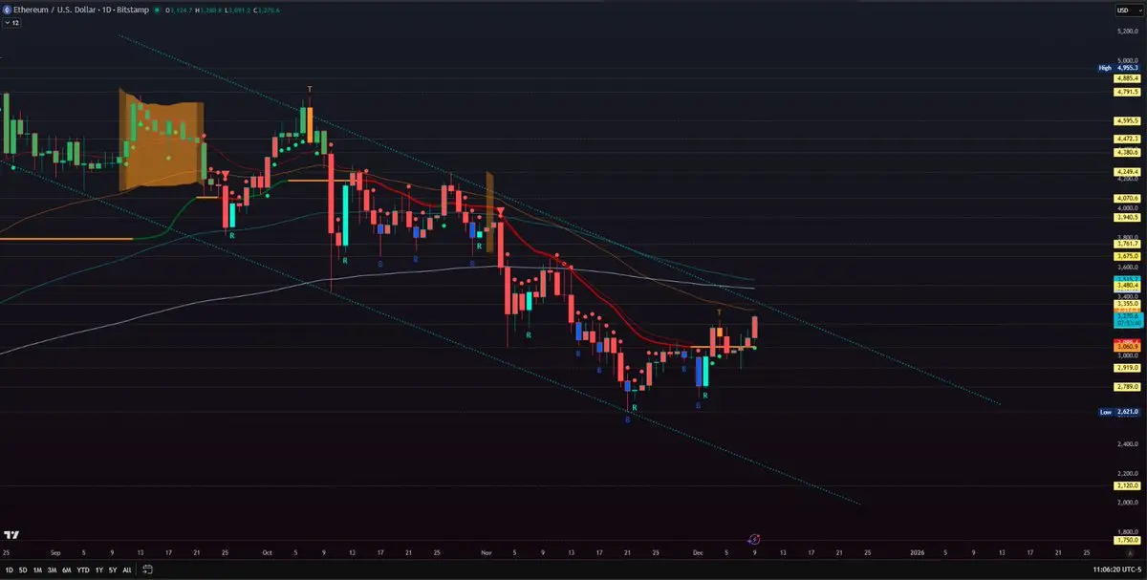This screenshot has height=580, width=1147.
Task: Click the 3,355.0 yellow price level label
Action: tap(1125, 304)
